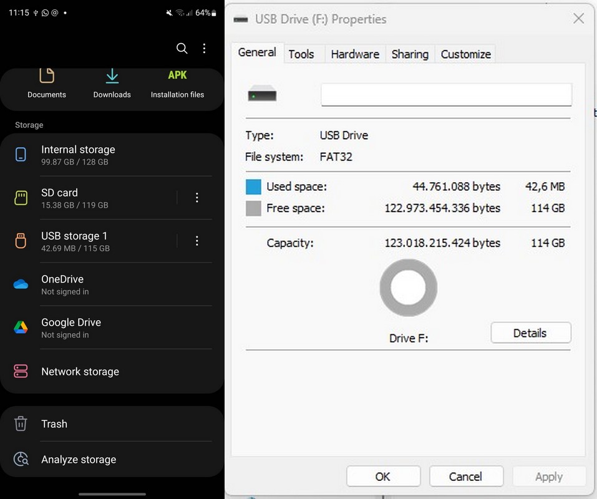Click the Drive F: label under chart

coord(409,338)
